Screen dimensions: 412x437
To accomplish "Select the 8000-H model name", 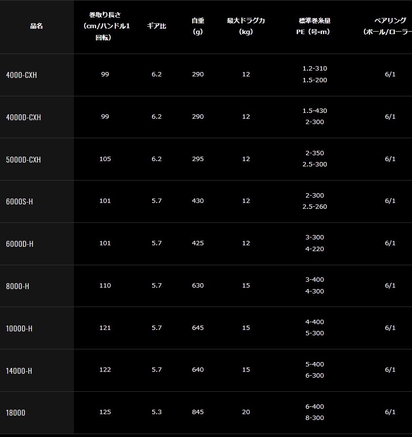I will point(18,286).
